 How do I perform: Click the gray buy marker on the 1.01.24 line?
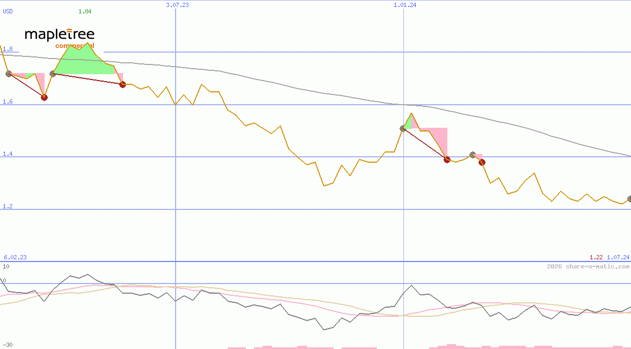coord(403,128)
